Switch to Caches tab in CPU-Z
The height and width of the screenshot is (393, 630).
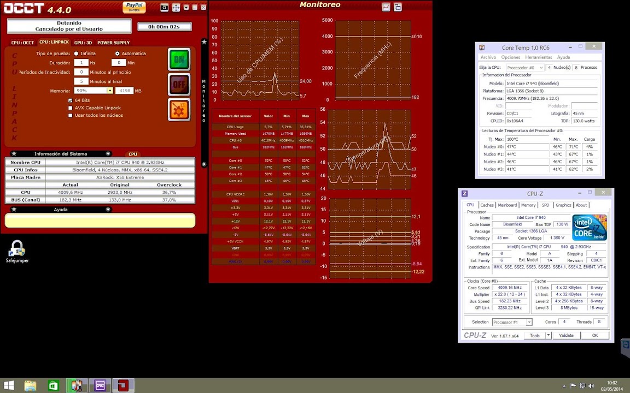487,205
